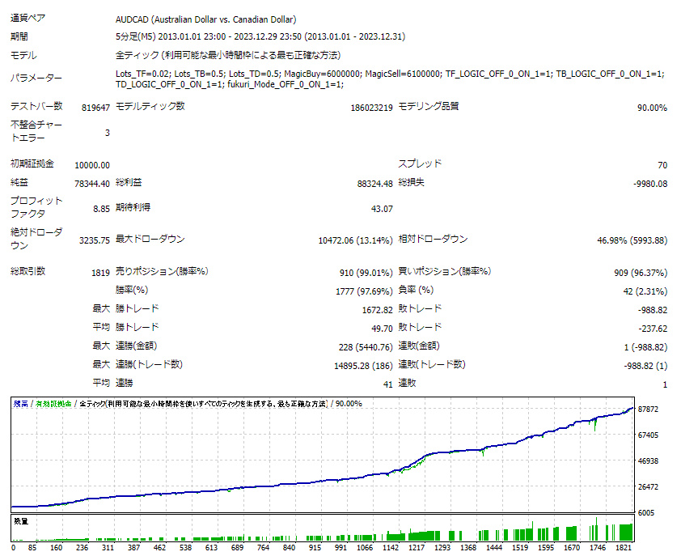Click the 46938 axis label on chart
Image resolution: width=681 pixels, height=556 pixels.
click(648, 461)
